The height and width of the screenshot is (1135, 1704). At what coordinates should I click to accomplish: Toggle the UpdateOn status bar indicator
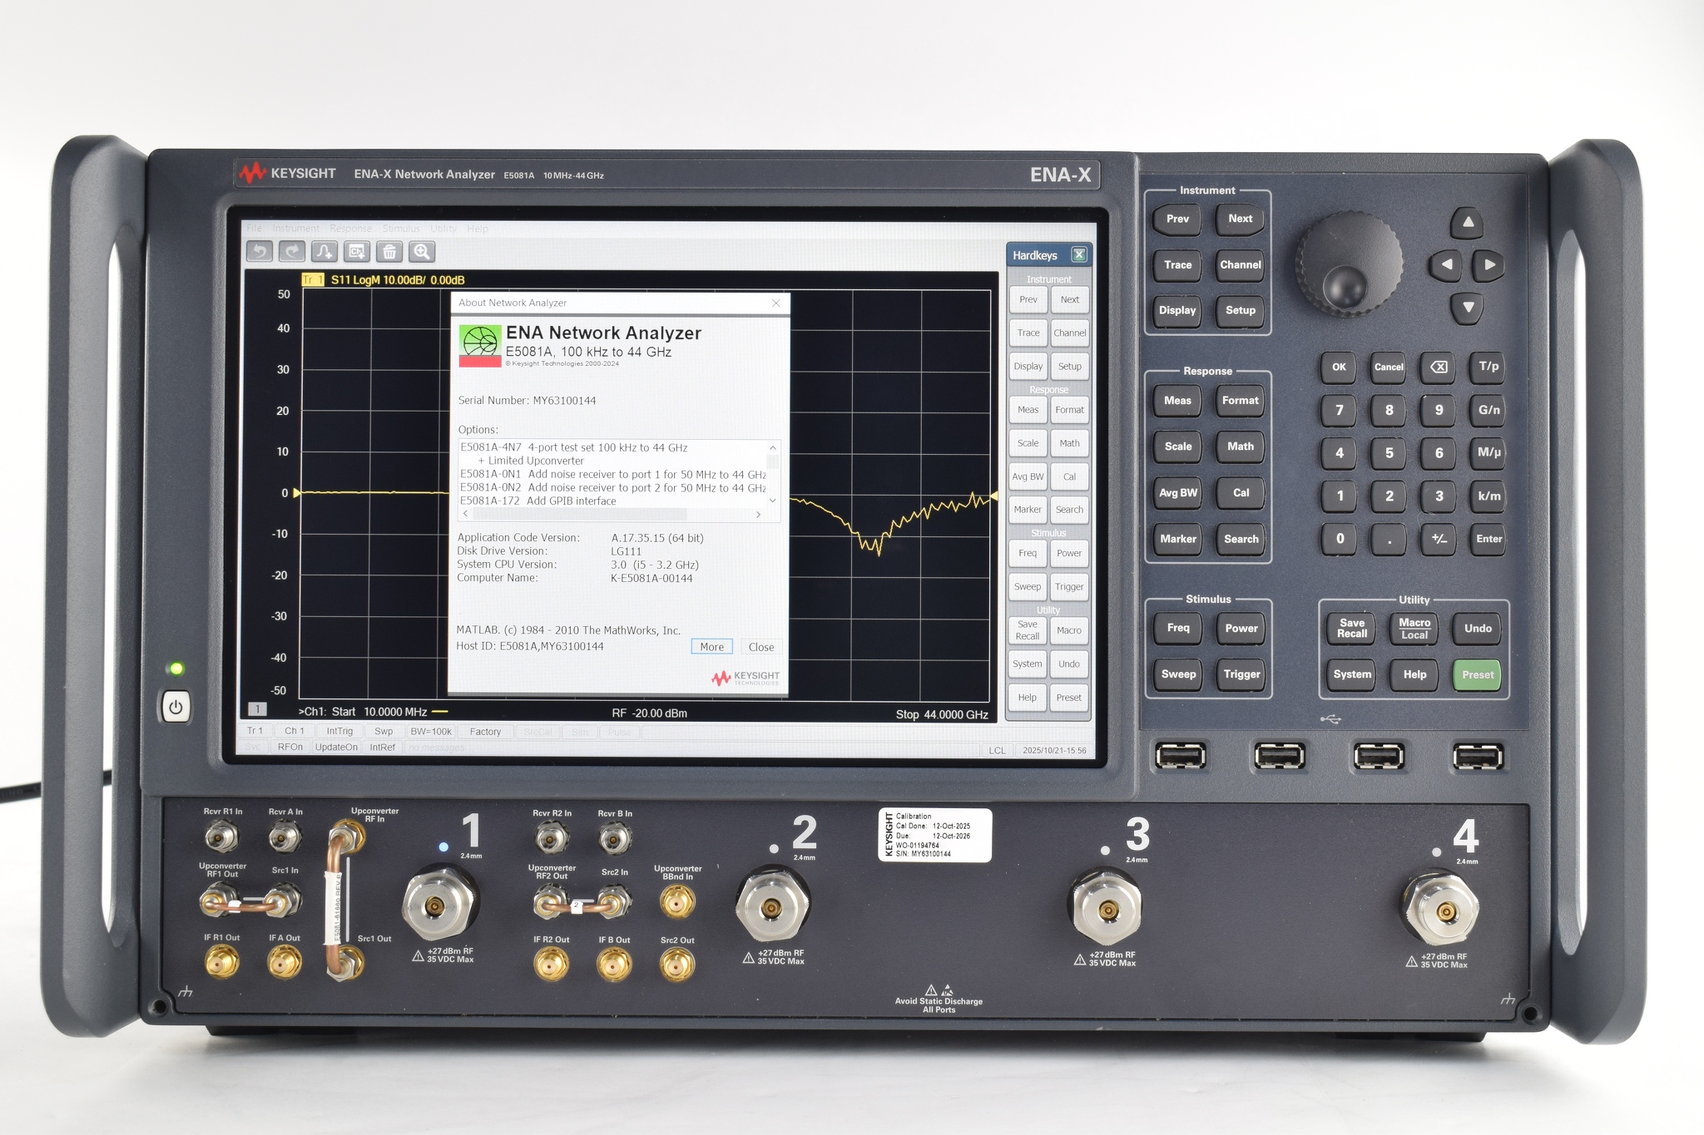(336, 748)
